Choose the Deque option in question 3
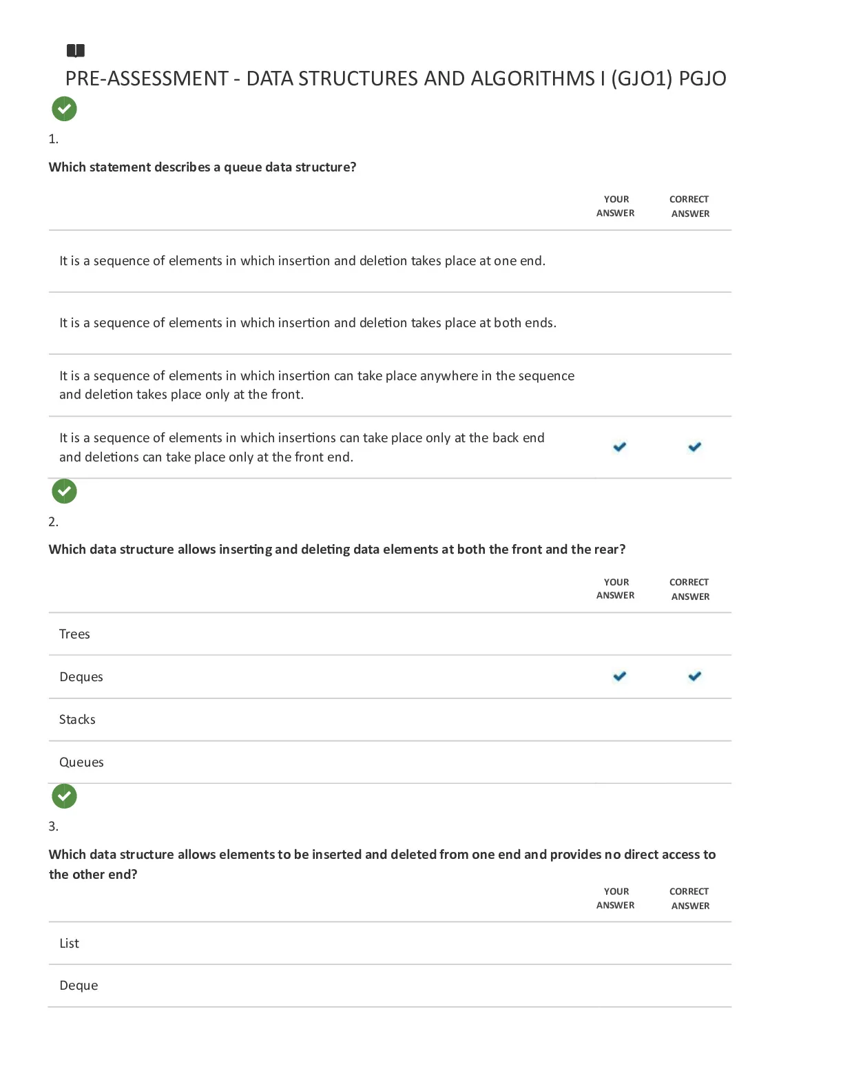Image resolution: width=843 pixels, height=1091 pixels. pyautogui.click(x=390, y=986)
